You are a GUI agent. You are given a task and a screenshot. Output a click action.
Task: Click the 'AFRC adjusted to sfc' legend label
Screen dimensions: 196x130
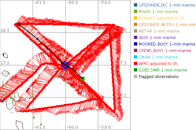click(x=158, y=64)
